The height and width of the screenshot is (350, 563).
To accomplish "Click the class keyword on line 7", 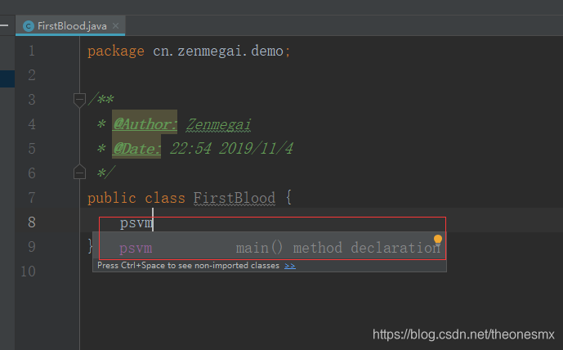I will coord(165,198).
